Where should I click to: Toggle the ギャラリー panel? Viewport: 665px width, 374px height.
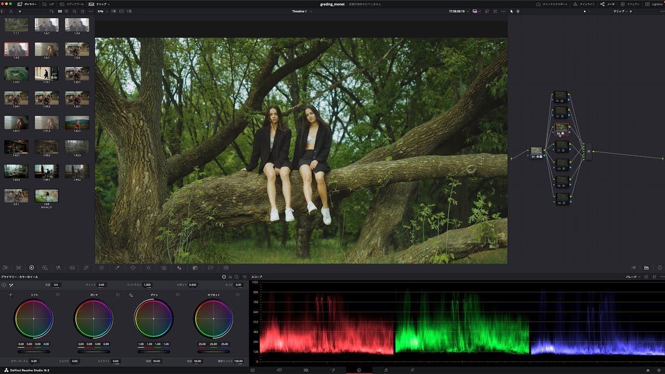[x=27, y=4]
